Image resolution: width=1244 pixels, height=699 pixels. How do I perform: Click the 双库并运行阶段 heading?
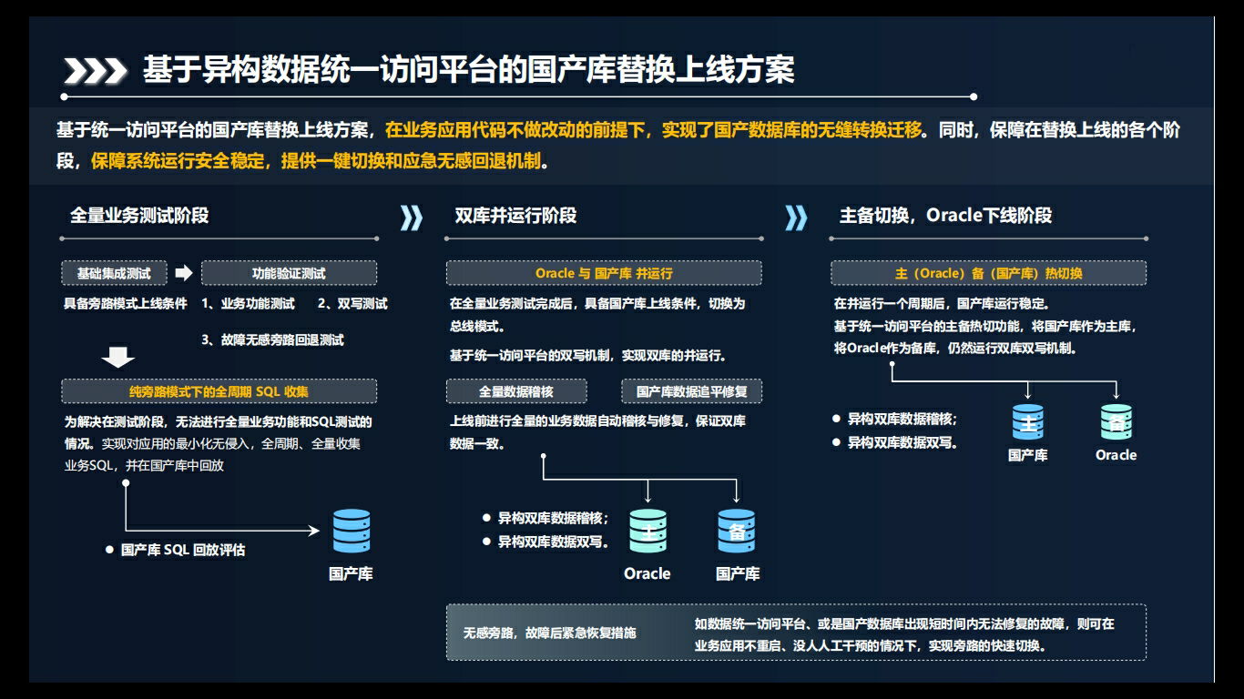coord(515,216)
